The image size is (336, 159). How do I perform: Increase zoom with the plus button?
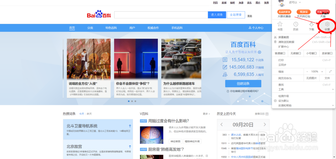pyautogui.click(x=322, y=71)
